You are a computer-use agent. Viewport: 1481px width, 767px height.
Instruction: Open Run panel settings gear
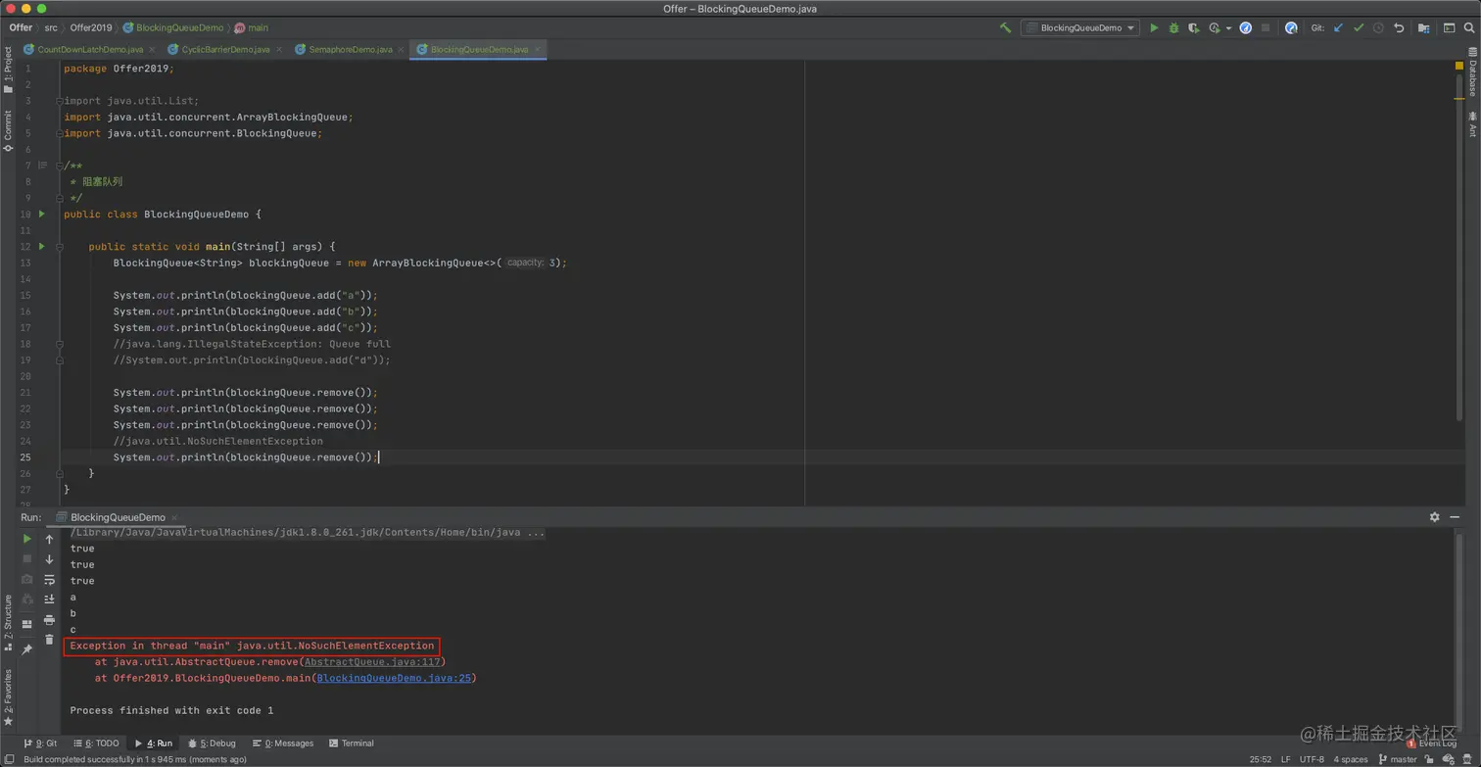1435,517
